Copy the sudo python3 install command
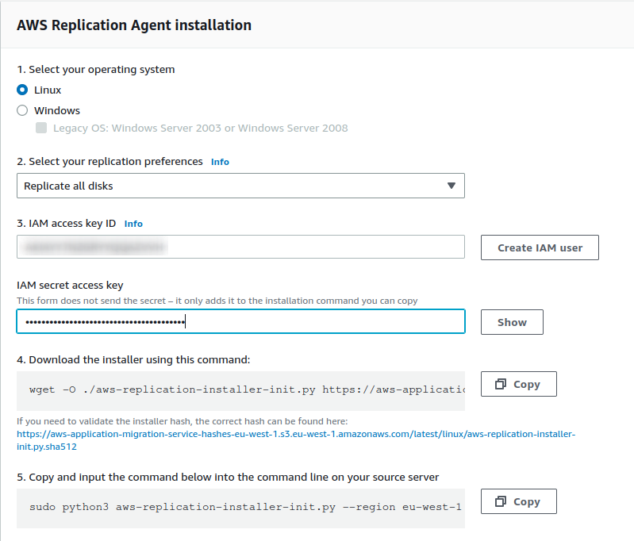The width and height of the screenshot is (634, 541). click(518, 501)
